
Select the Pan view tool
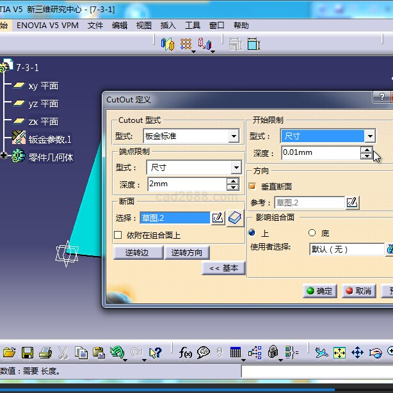357,352
